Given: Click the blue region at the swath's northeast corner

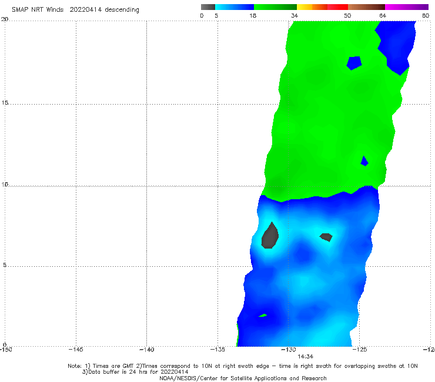Looking at the screenshot, I should [397, 46].
